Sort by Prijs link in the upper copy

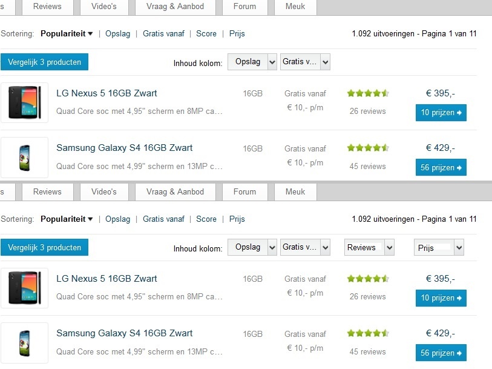coord(237,33)
